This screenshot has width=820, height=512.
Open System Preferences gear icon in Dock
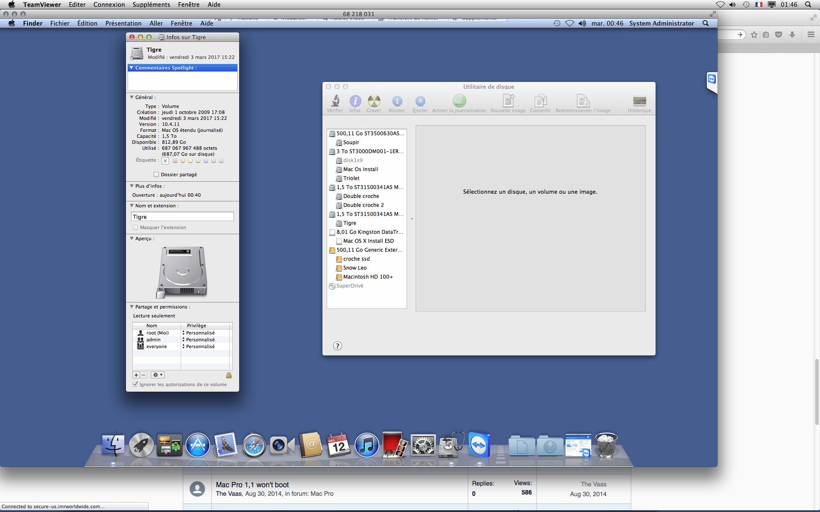(423, 445)
